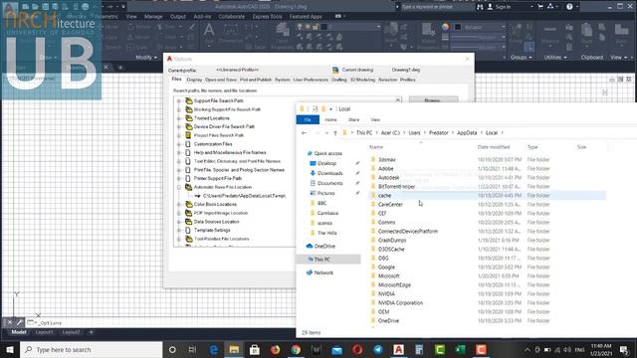The image size is (637, 358).
Task: Open Telegram from the taskbar
Action: (378, 349)
